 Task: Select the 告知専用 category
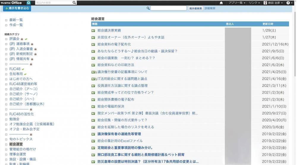tap(16, 74)
